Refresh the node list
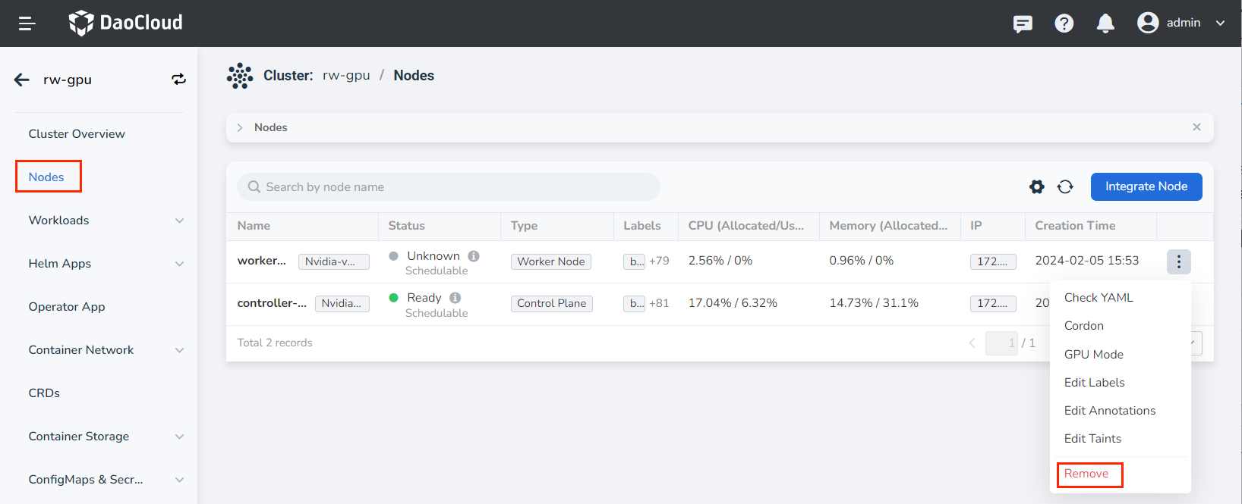 point(1065,186)
